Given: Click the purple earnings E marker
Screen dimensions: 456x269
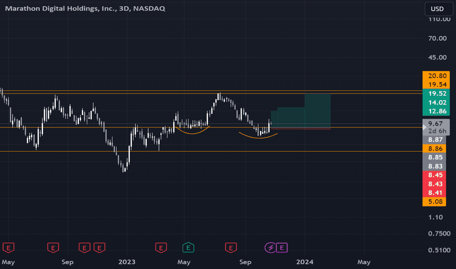Looking at the screenshot, I should (x=281, y=248).
